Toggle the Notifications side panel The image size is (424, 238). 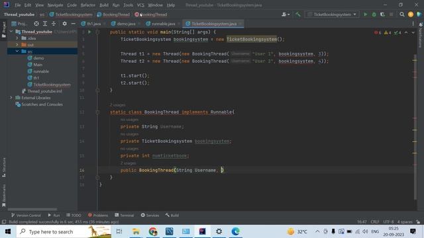(x=421, y=35)
